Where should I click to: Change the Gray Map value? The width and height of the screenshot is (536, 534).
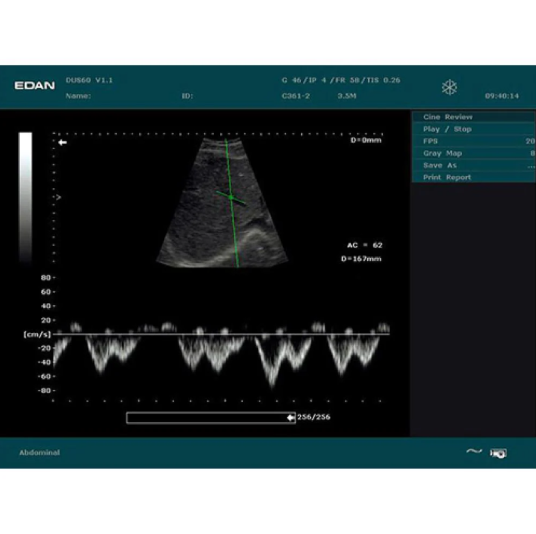(532, 154)
